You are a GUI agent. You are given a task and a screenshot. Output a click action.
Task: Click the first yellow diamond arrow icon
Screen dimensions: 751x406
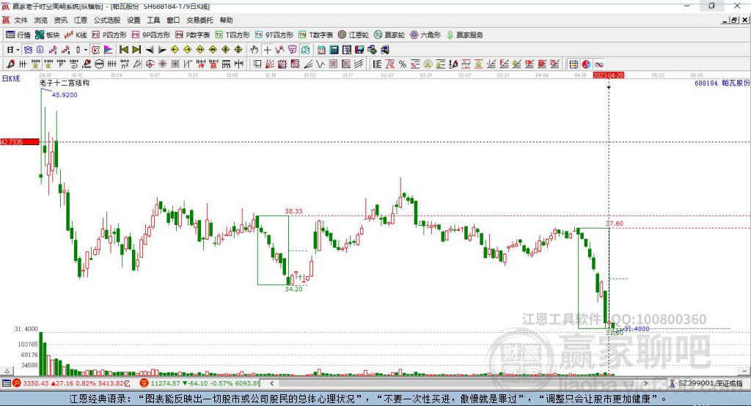(x=175, y=50)
